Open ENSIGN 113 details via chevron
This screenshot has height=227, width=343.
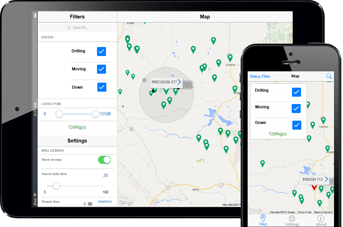pos(326,179)
